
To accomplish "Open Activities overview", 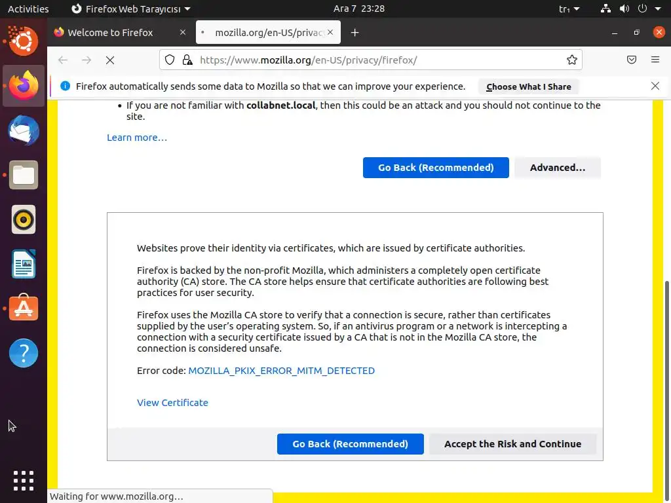I will click(28, 9).
